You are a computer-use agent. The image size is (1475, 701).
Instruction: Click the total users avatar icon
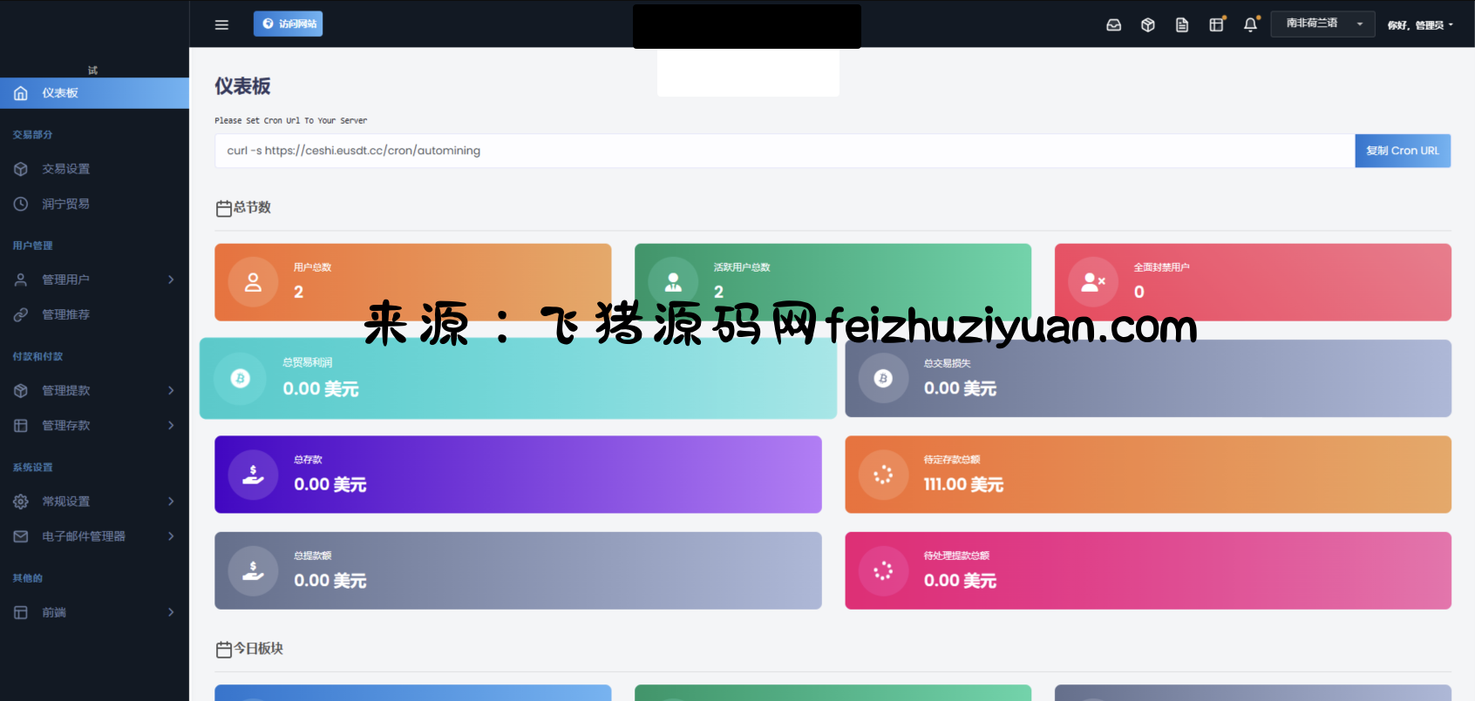tap(253, 282)
